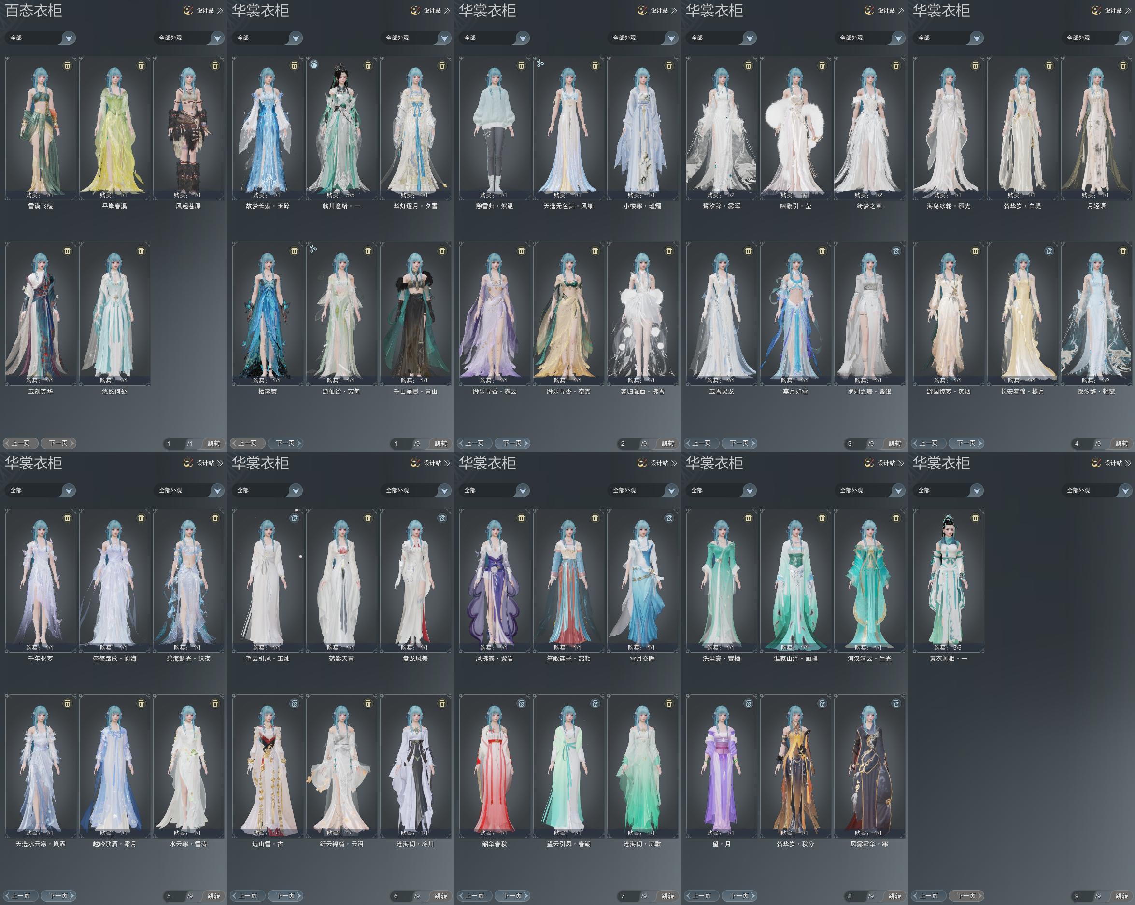Click trash icon on 幽腹引·莹 outfit card

click(x=822, y=65)
